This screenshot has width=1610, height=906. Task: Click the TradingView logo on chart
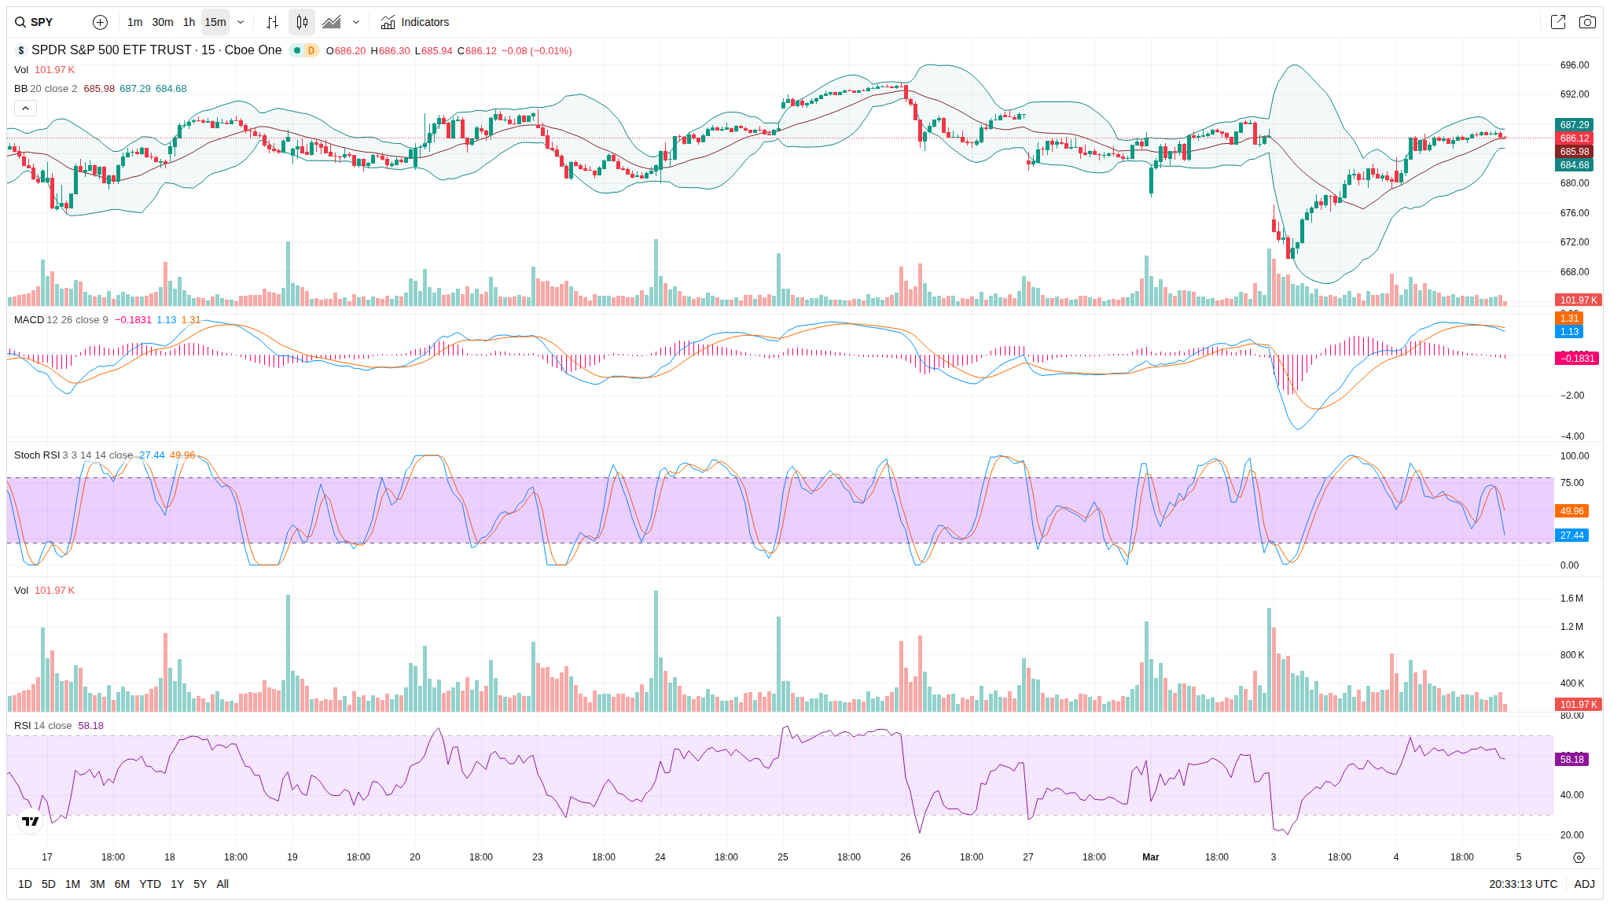pyautogui.click(x=31, y=821)
